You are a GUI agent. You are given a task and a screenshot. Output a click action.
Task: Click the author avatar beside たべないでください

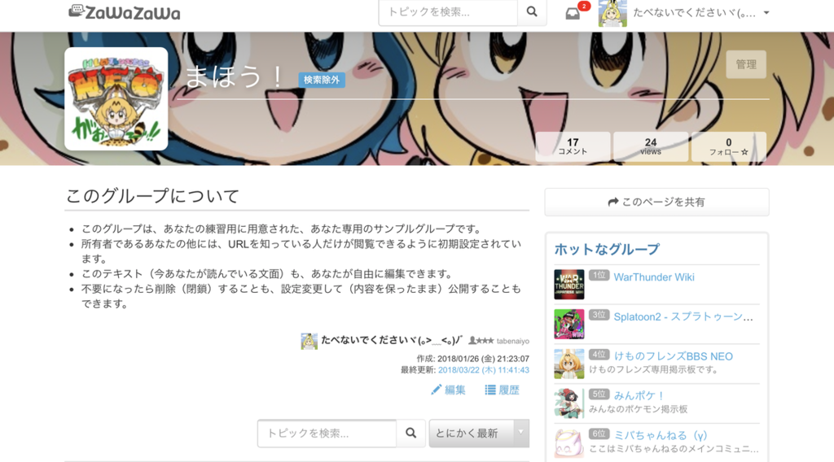(309, 341)
